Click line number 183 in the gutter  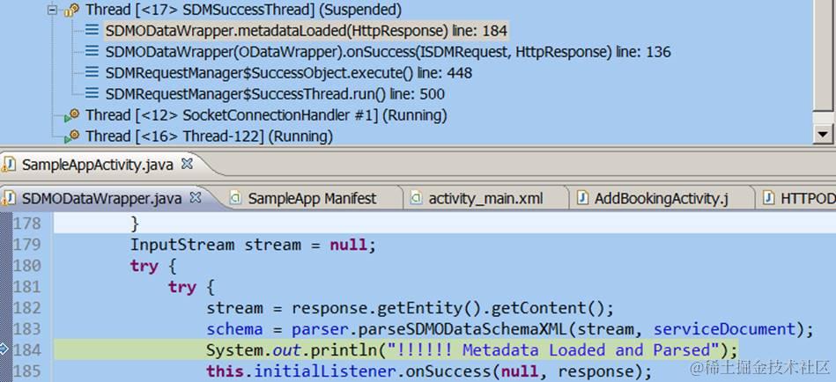pos(27,329)
